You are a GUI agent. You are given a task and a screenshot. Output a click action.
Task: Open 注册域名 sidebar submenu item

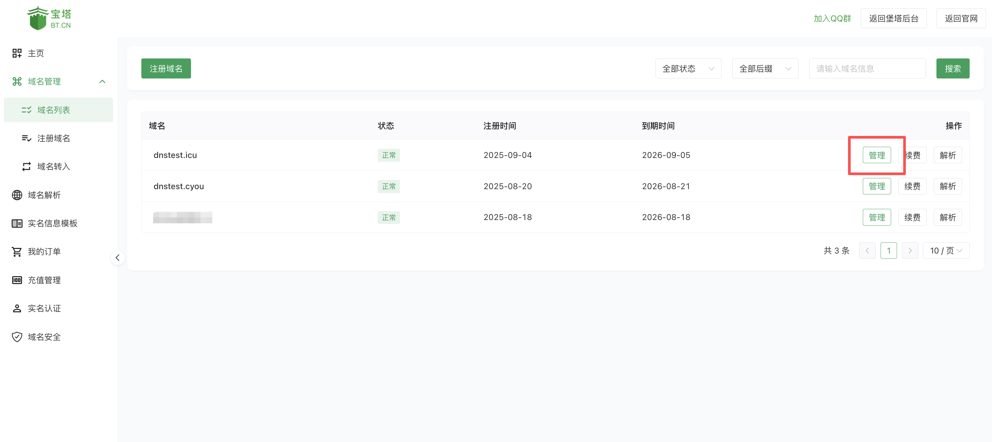[x=54, y=139]
